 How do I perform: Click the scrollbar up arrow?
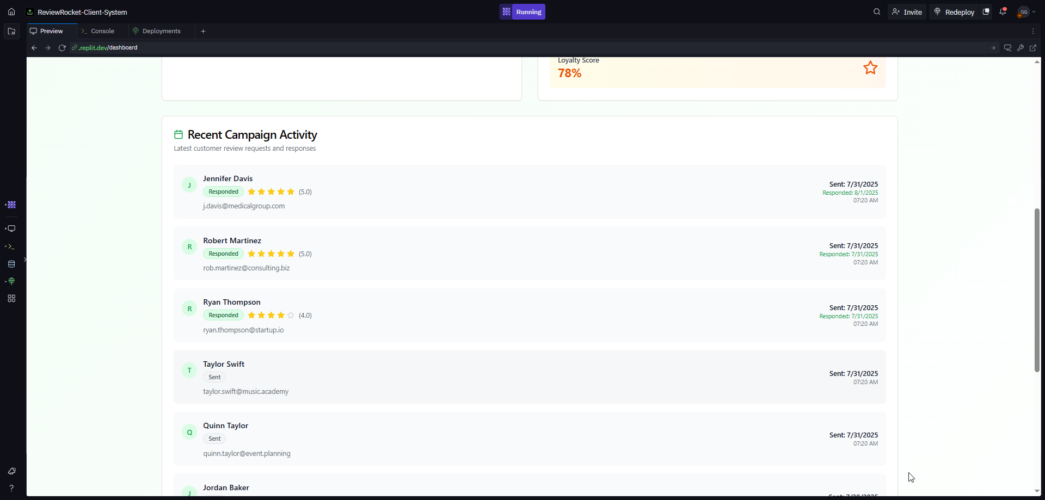click(1037, 61)
